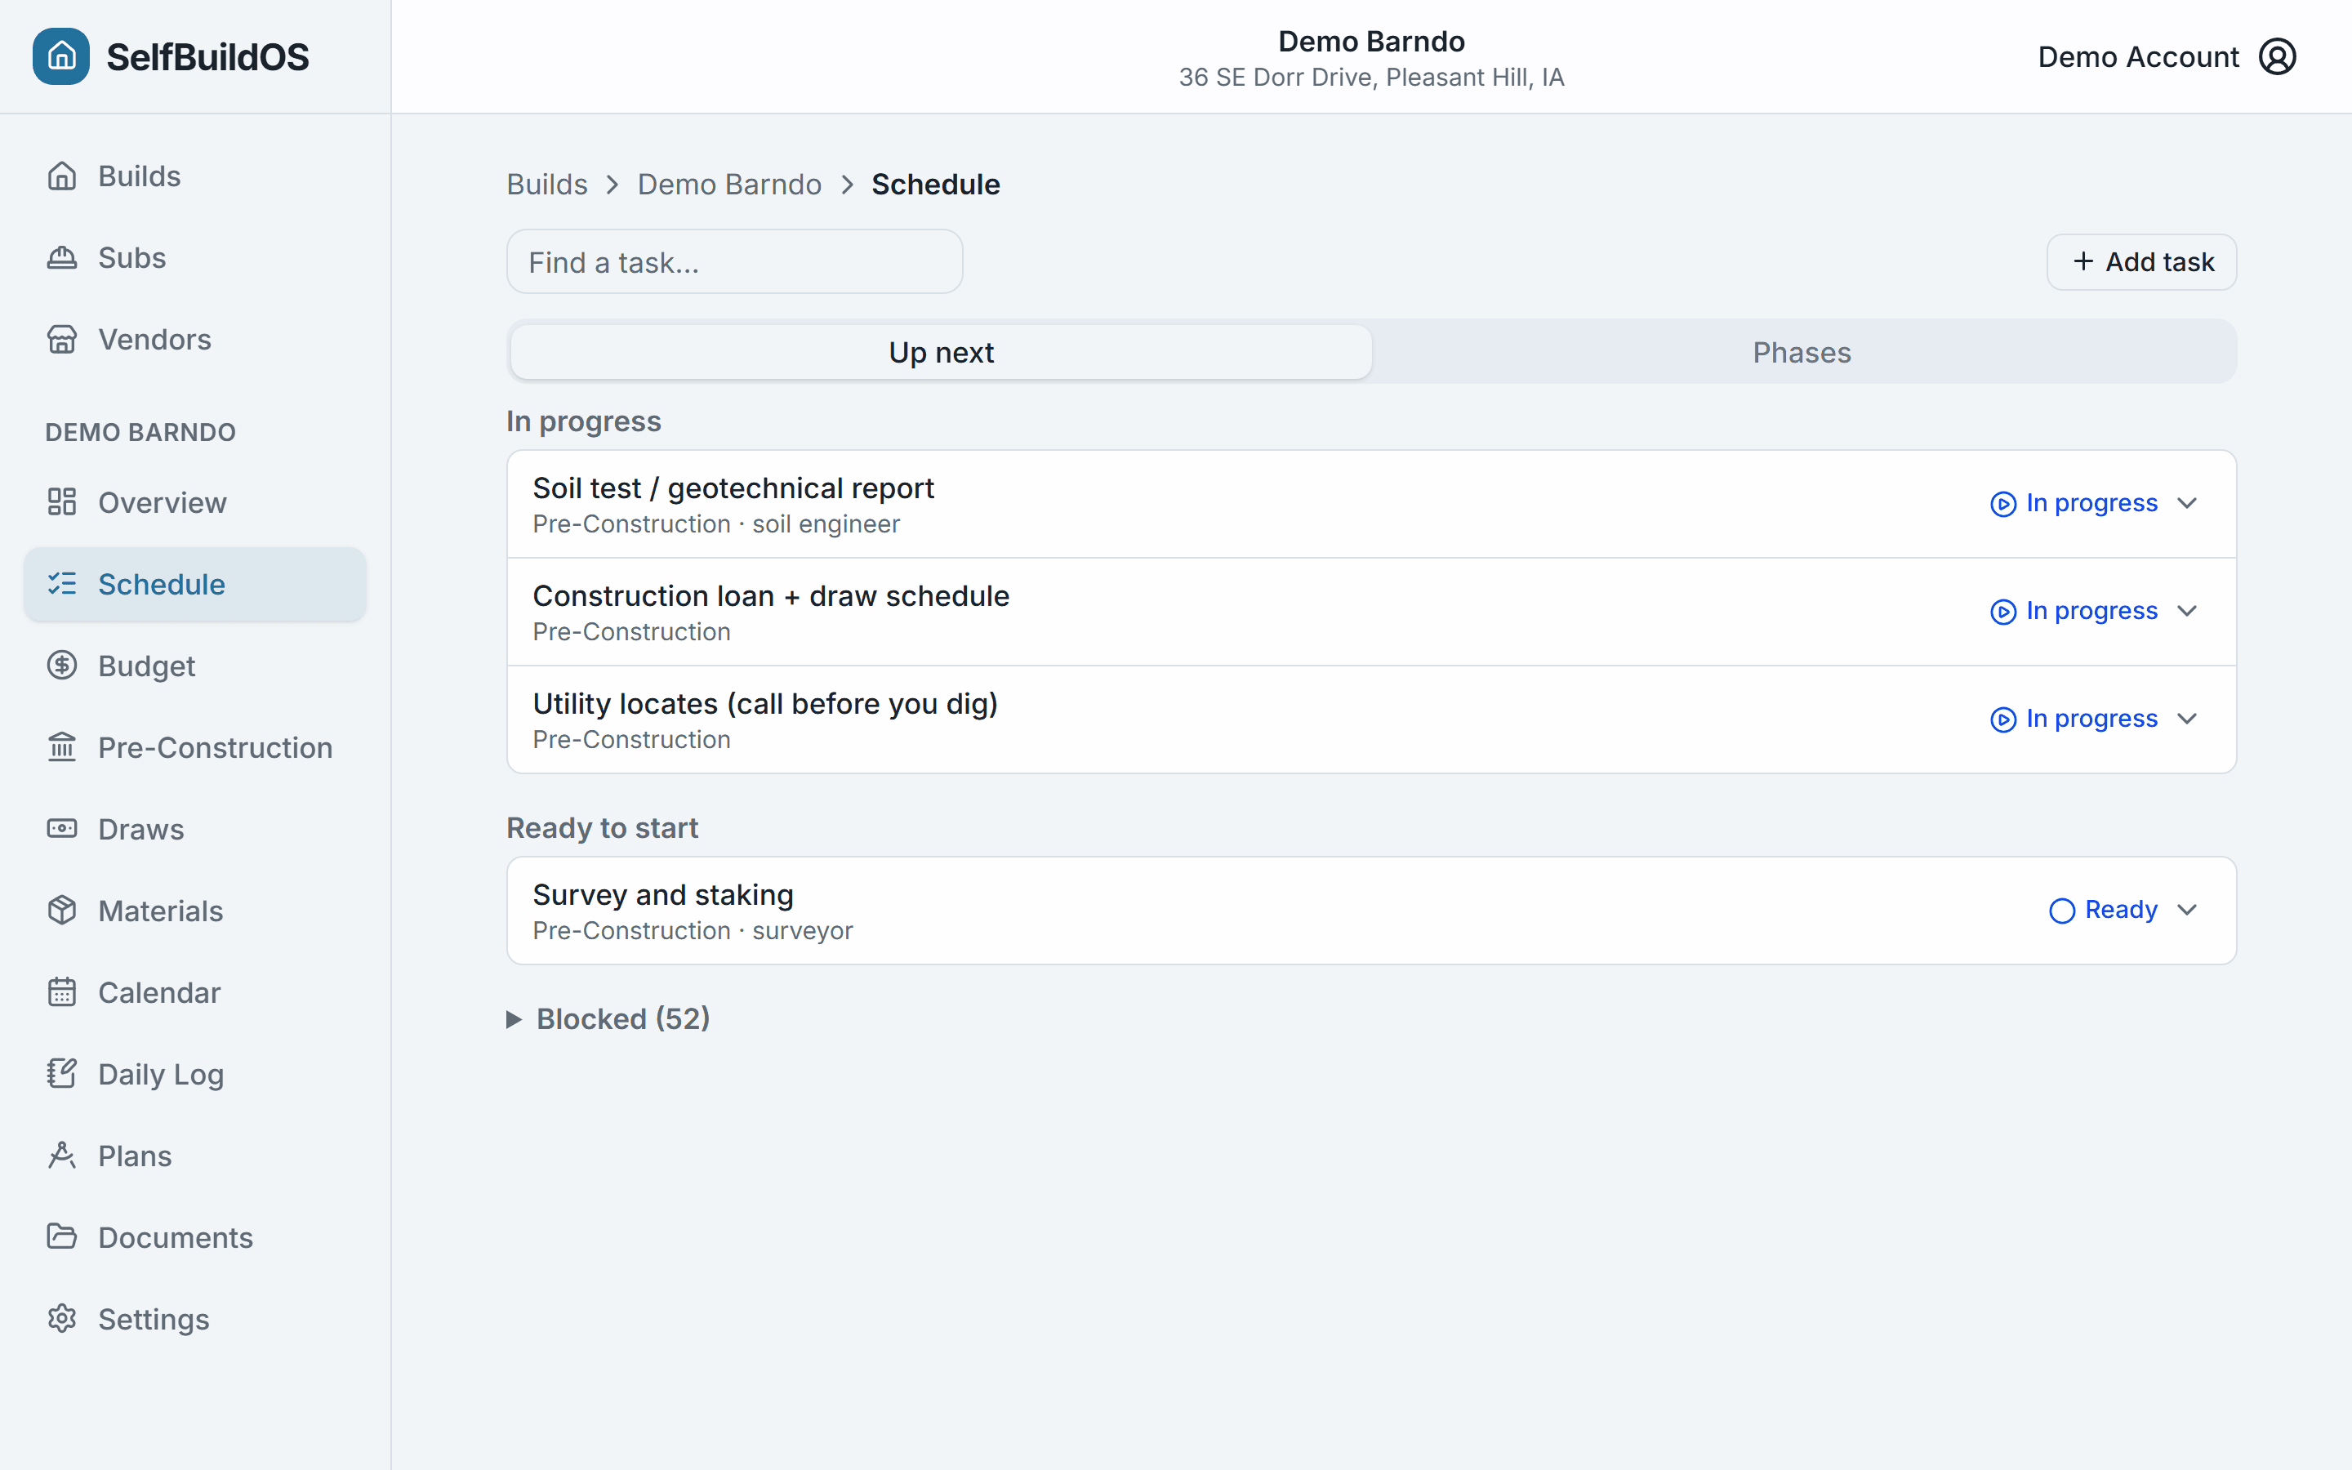
Task: Click the SelfBuildOS home logo icon
Action: point(61,56)
